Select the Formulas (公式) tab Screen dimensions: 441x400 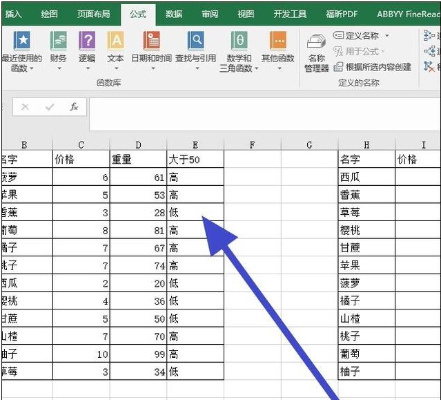(x=138, y=14)
